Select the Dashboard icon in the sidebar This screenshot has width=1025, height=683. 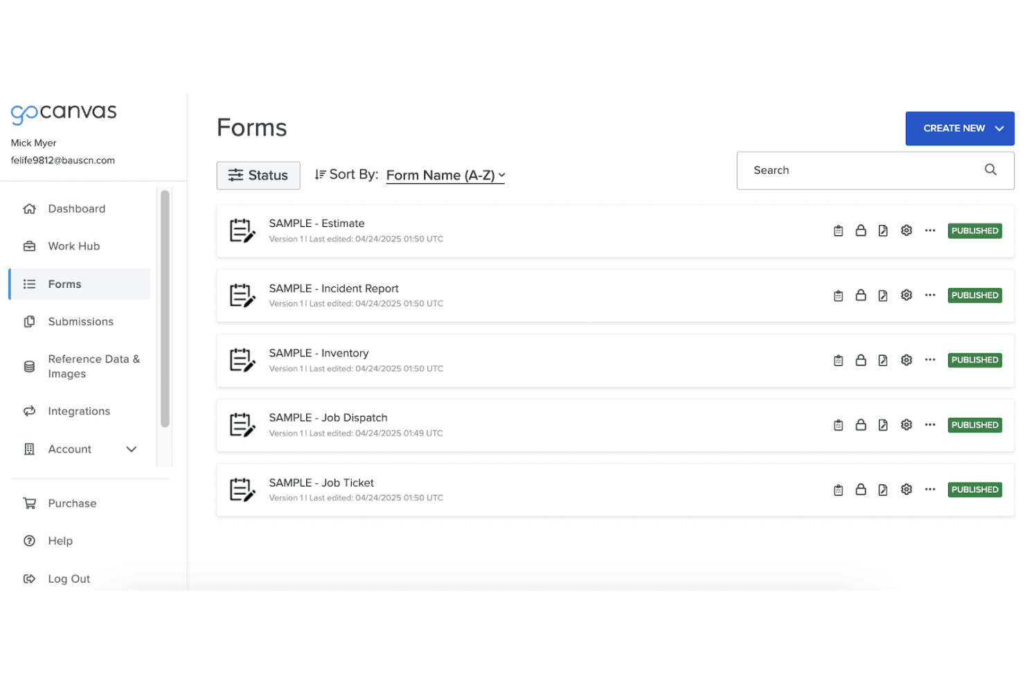coord(29,208)
